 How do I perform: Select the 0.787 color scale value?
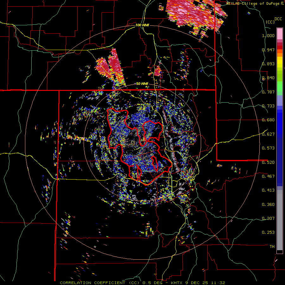tap(268, 92)
